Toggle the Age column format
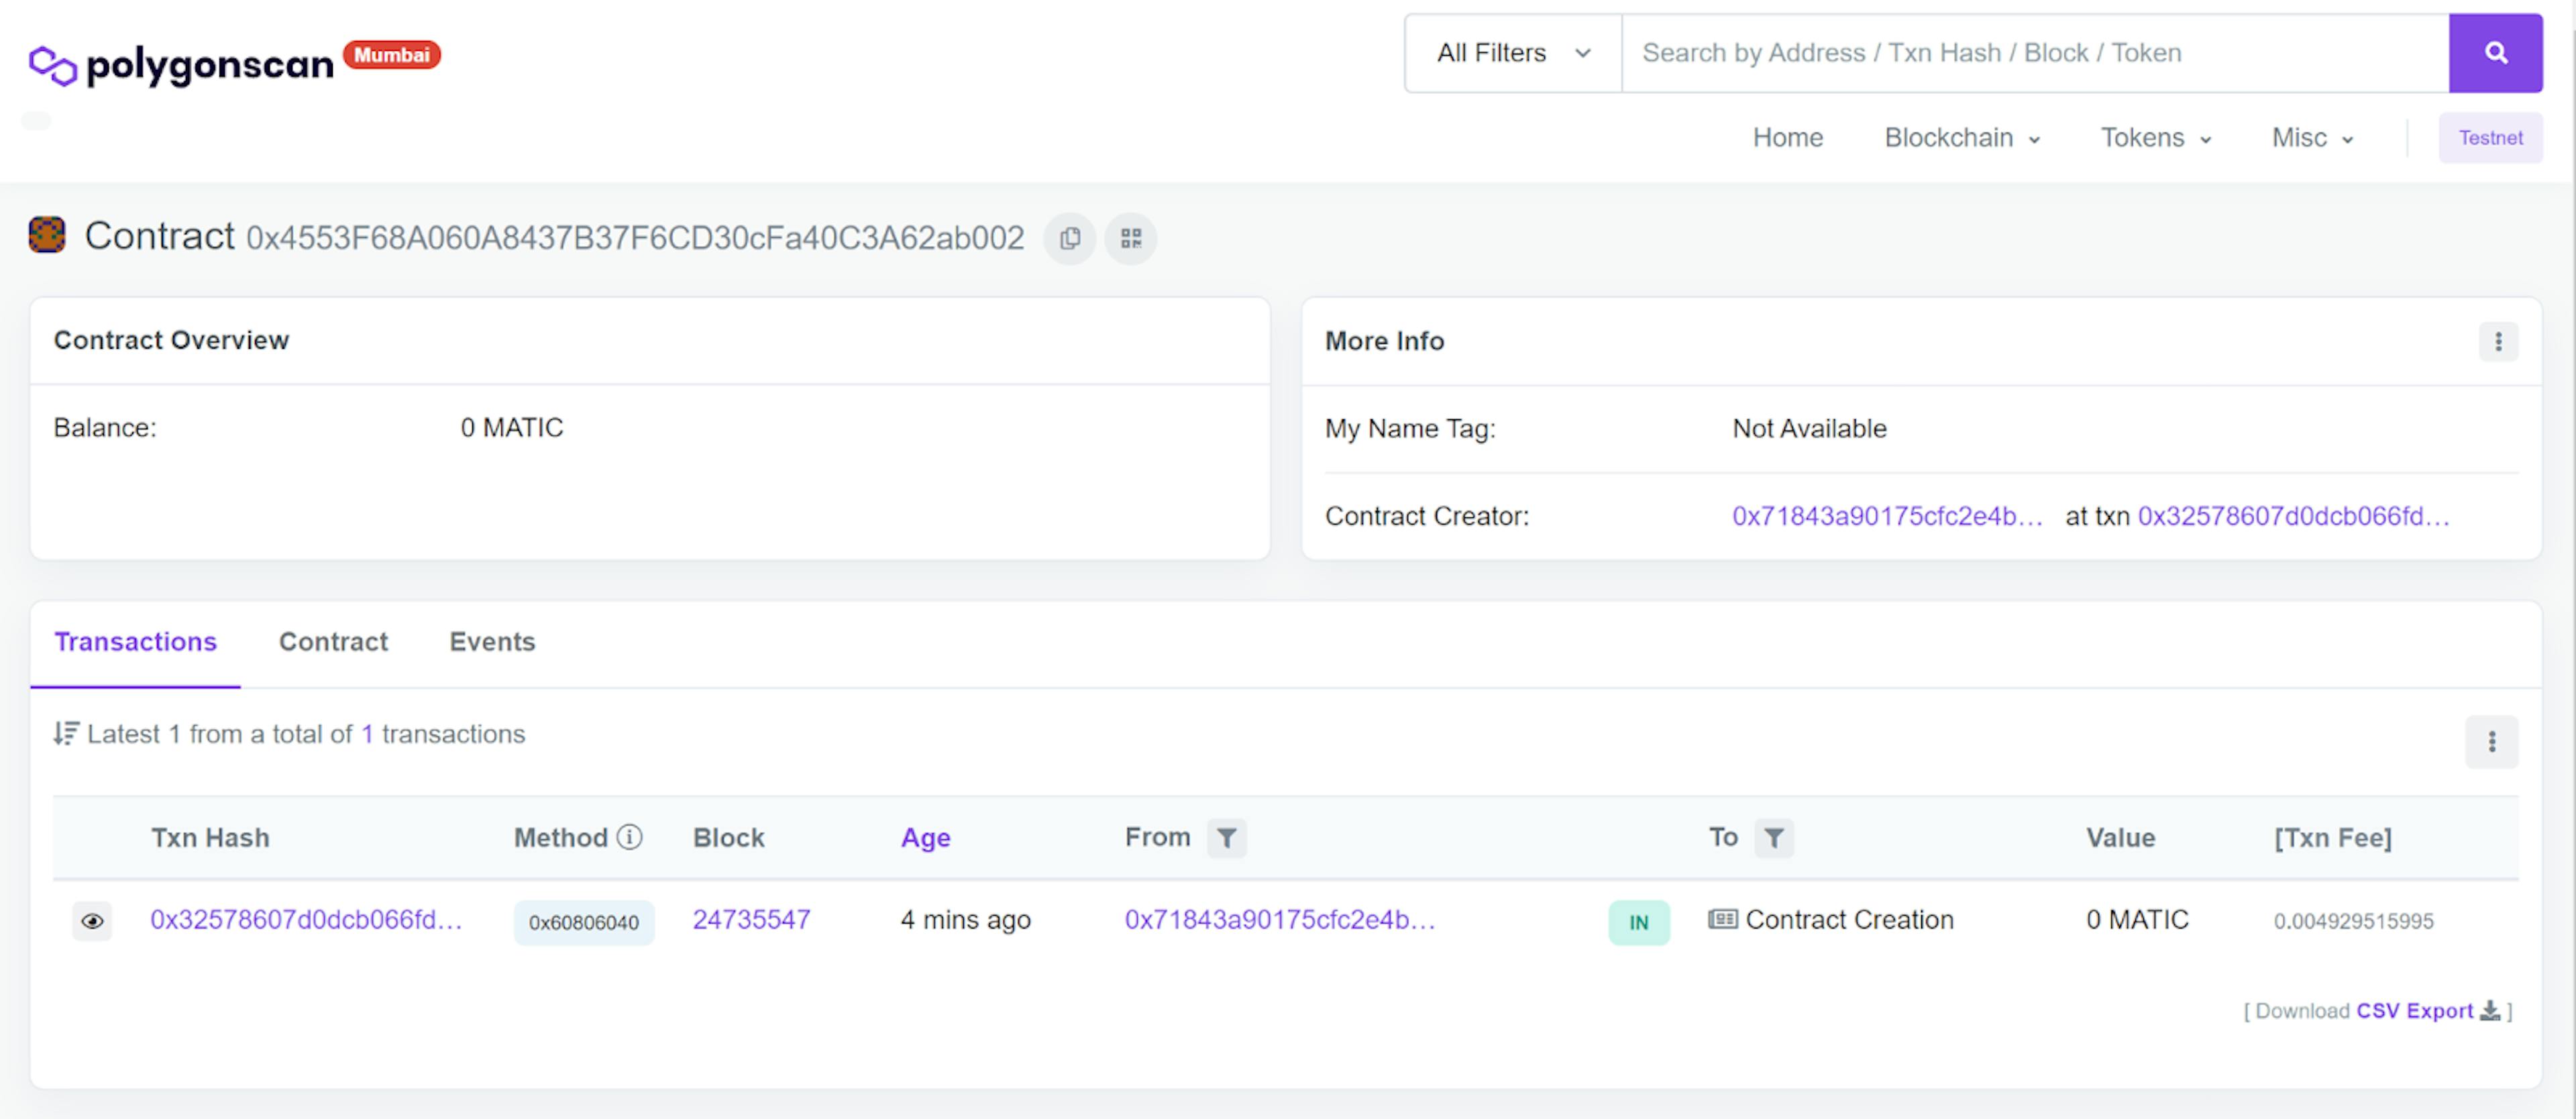The width and height of the screenshot is (2576, 1119). click(925, 838)
